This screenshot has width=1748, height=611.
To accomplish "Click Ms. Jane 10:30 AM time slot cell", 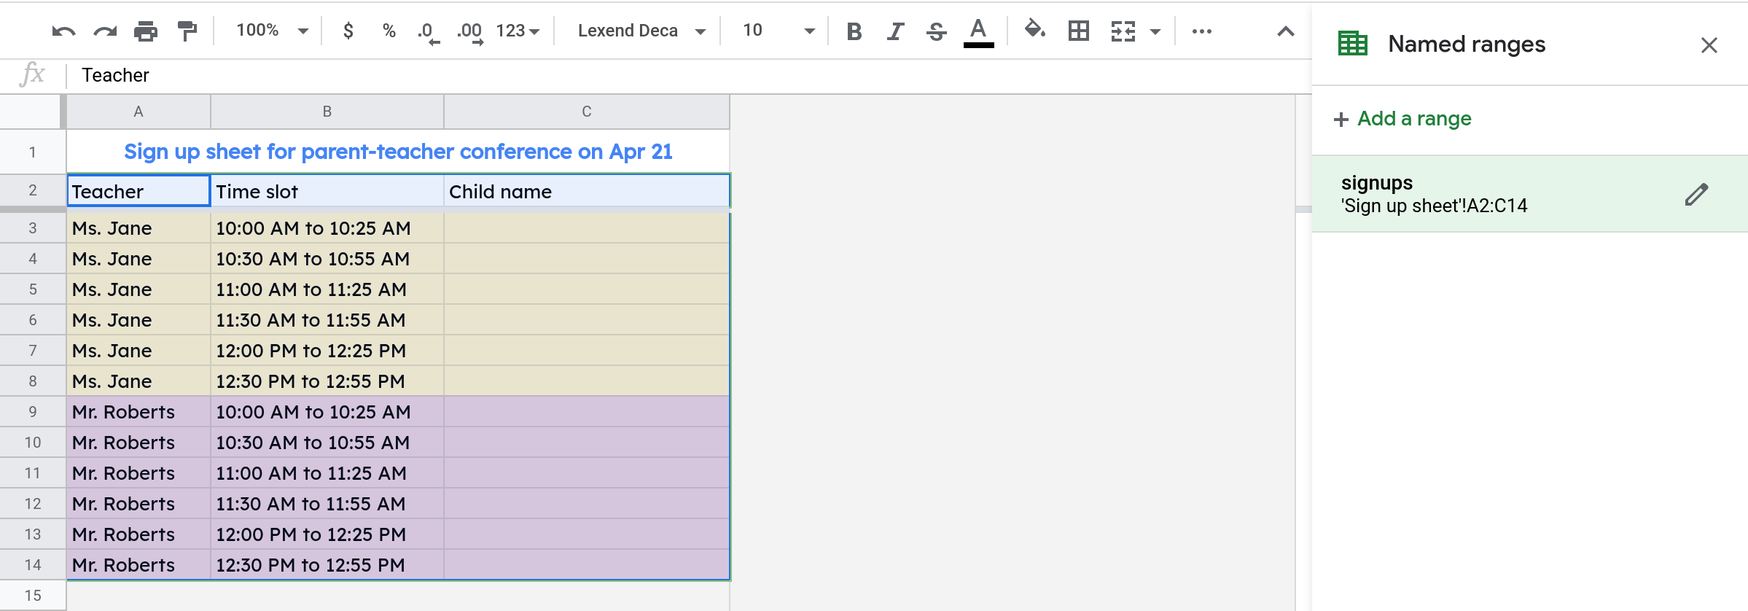I will tap(327, 259).
